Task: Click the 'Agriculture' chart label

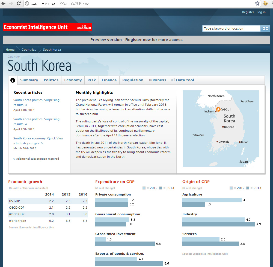Action: click(192, 194)
